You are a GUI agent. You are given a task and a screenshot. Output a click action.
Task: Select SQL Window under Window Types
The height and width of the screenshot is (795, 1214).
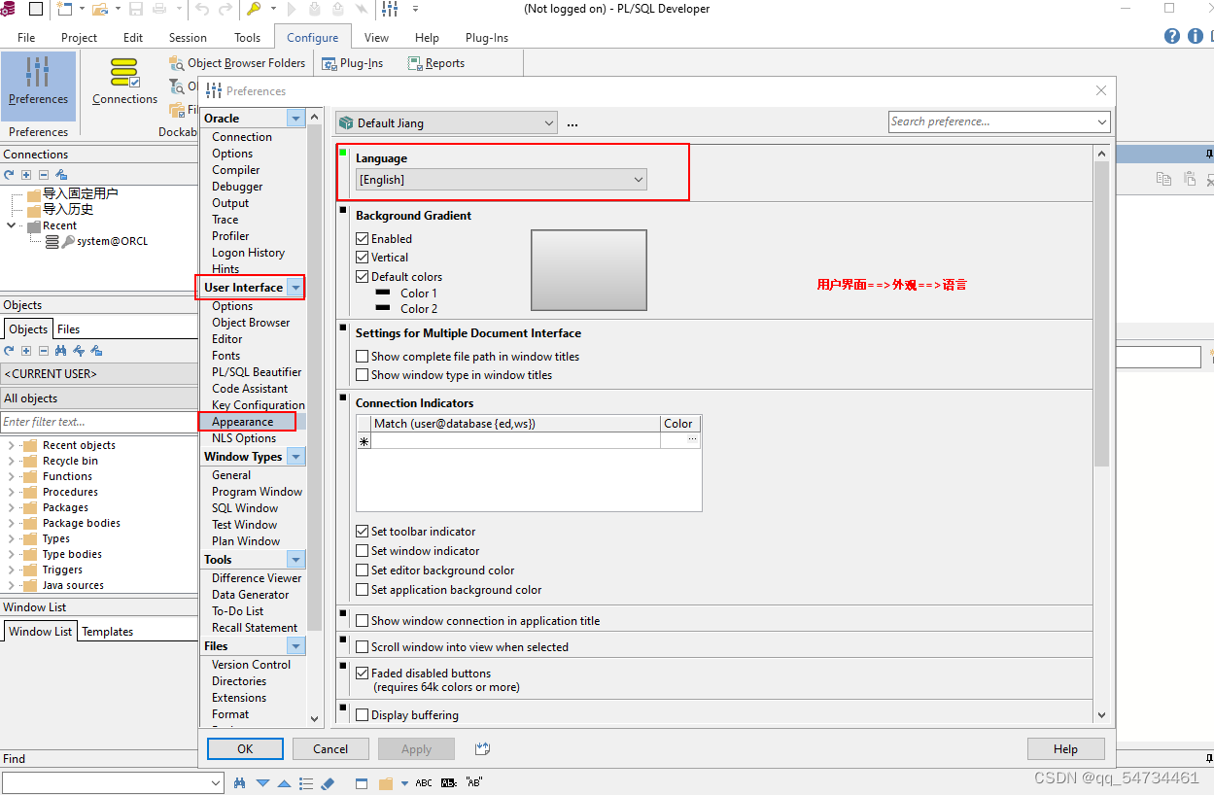245,508
